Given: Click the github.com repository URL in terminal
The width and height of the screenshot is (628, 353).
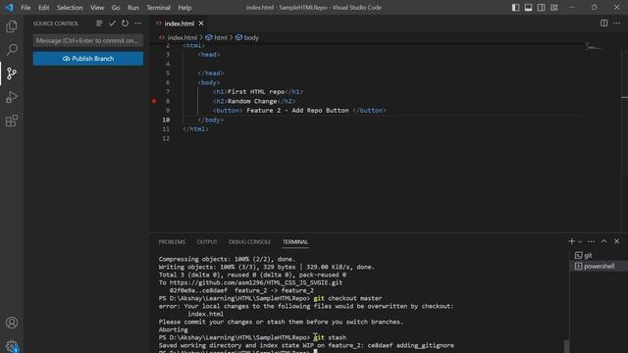Looking at the screenshot, I should 256,282.
